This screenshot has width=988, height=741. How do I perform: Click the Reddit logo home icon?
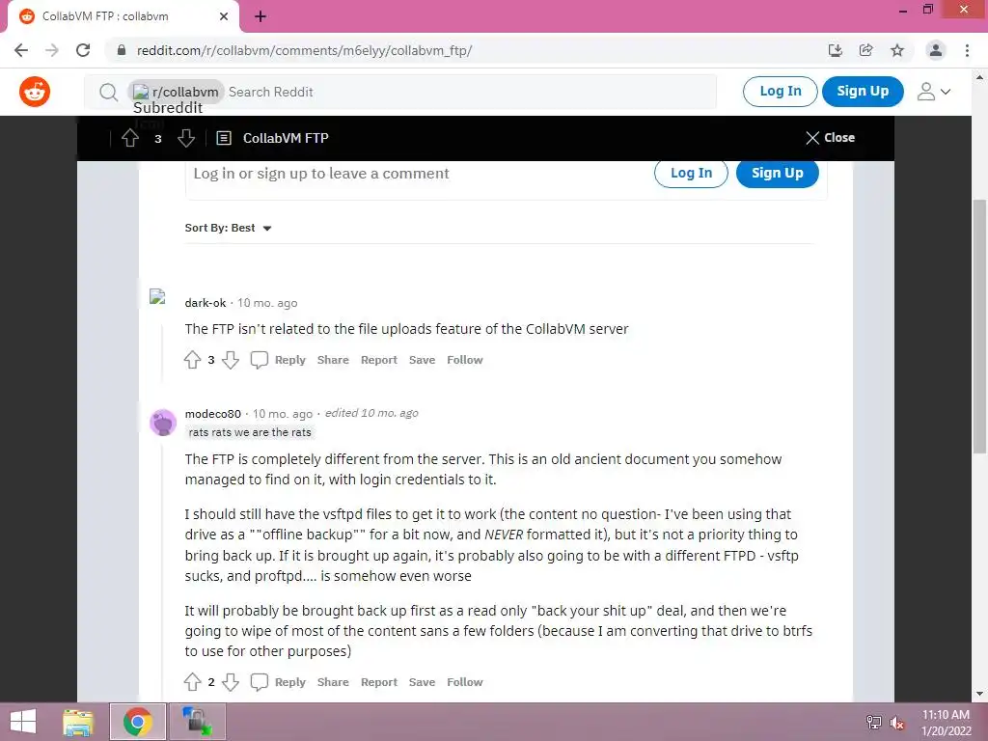click(x=35, y=92)
